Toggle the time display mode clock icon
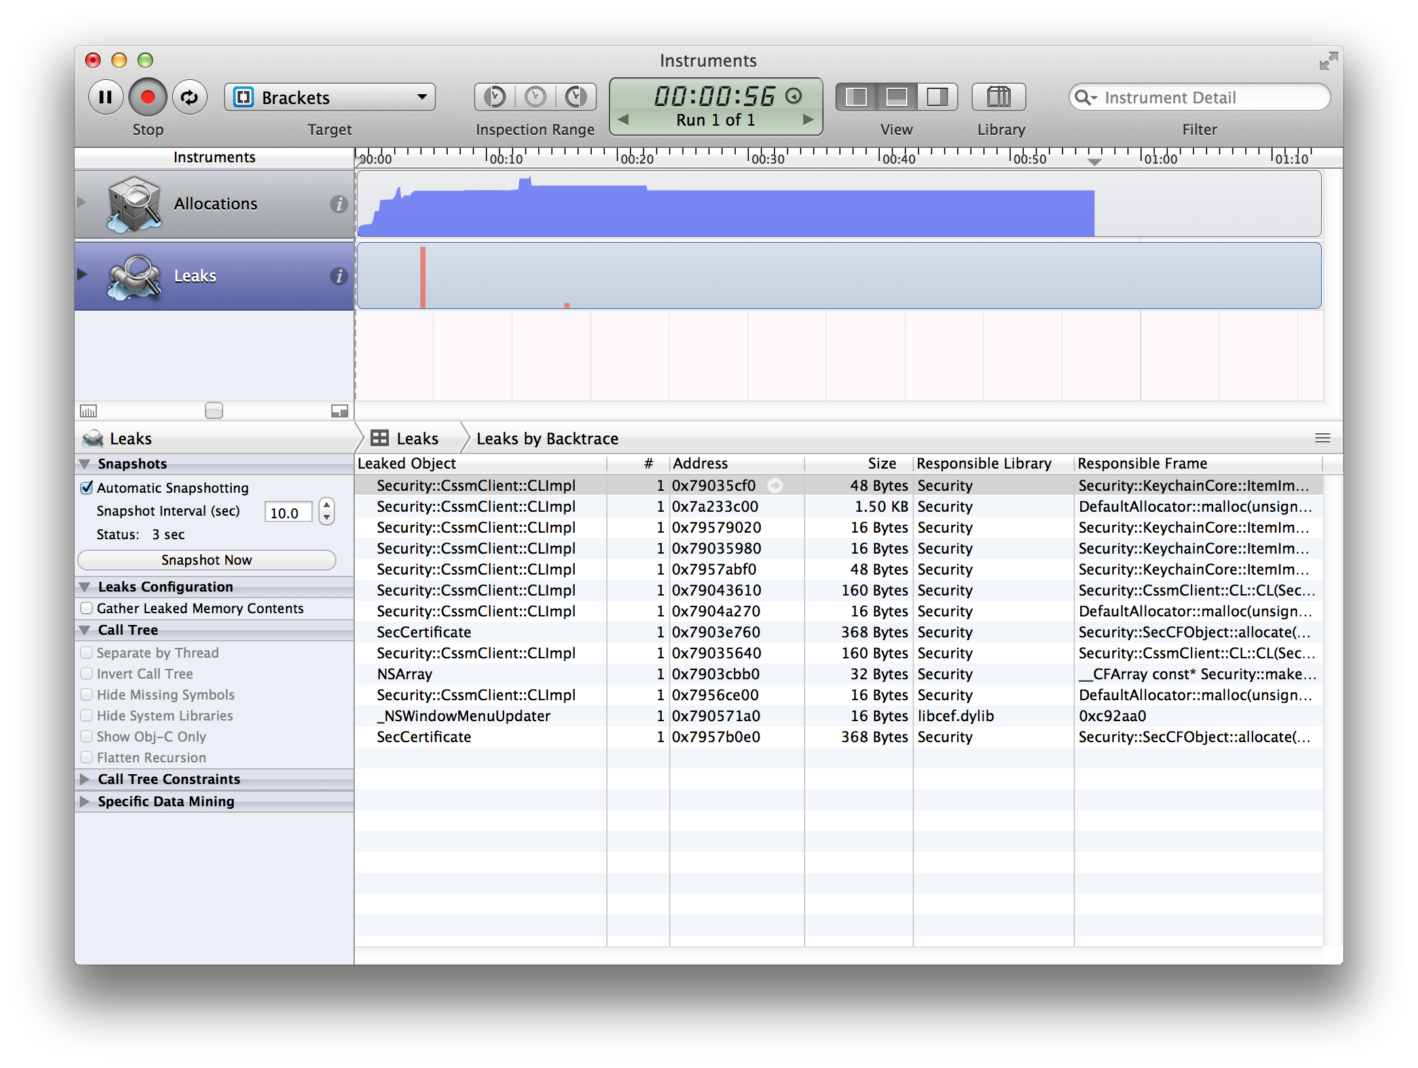The height and width of the screenshot is (1068, 1418). (793, 96)
